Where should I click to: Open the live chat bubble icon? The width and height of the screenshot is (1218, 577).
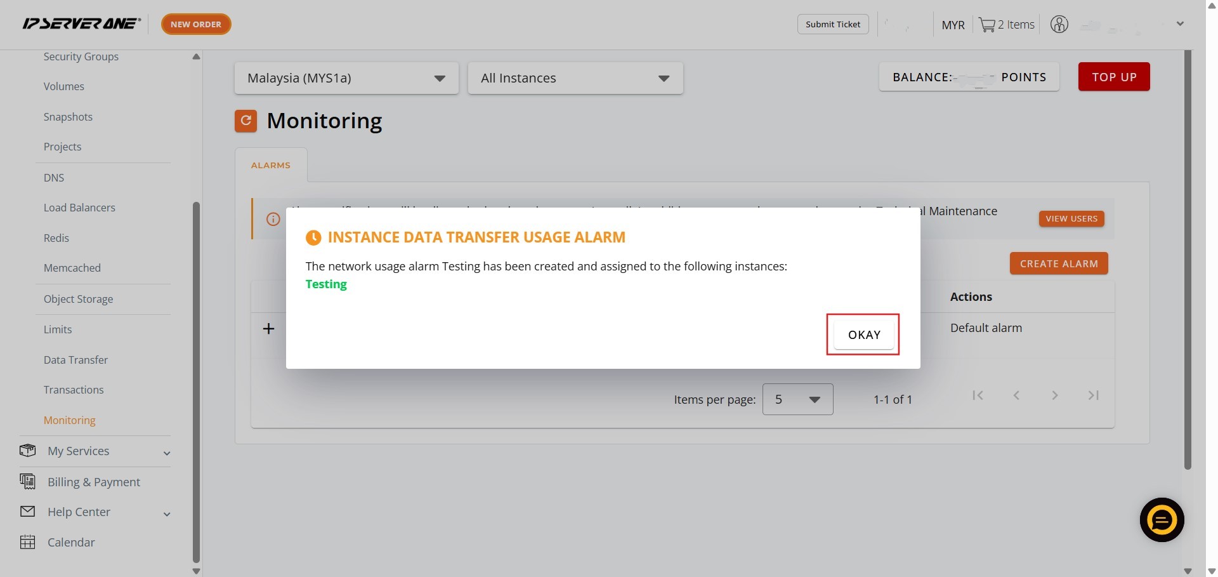pyautogui.click(x=1162, y=520)
